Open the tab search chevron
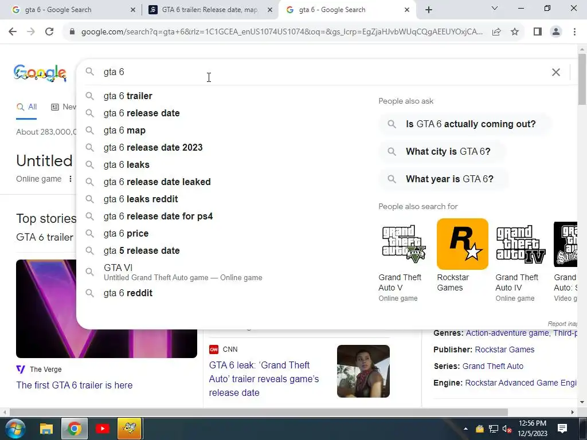This screenshot has width=587, height=440. tap(495, 8)
